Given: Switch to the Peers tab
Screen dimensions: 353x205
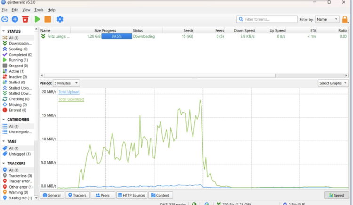Looking at the screenshot, I should pos(103,195).
